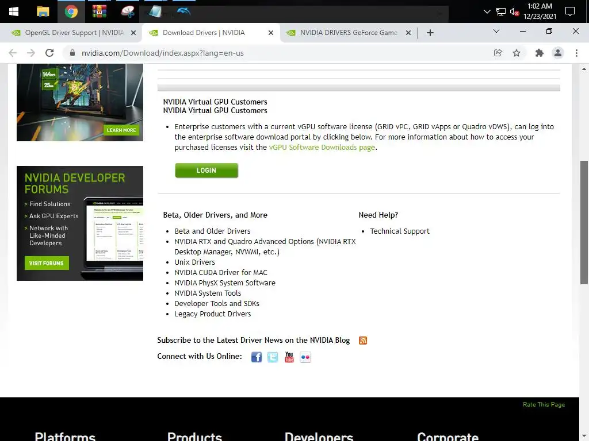Show hidden system tray icons
Viewport: 589px width, 441px height.
(487, 11)
